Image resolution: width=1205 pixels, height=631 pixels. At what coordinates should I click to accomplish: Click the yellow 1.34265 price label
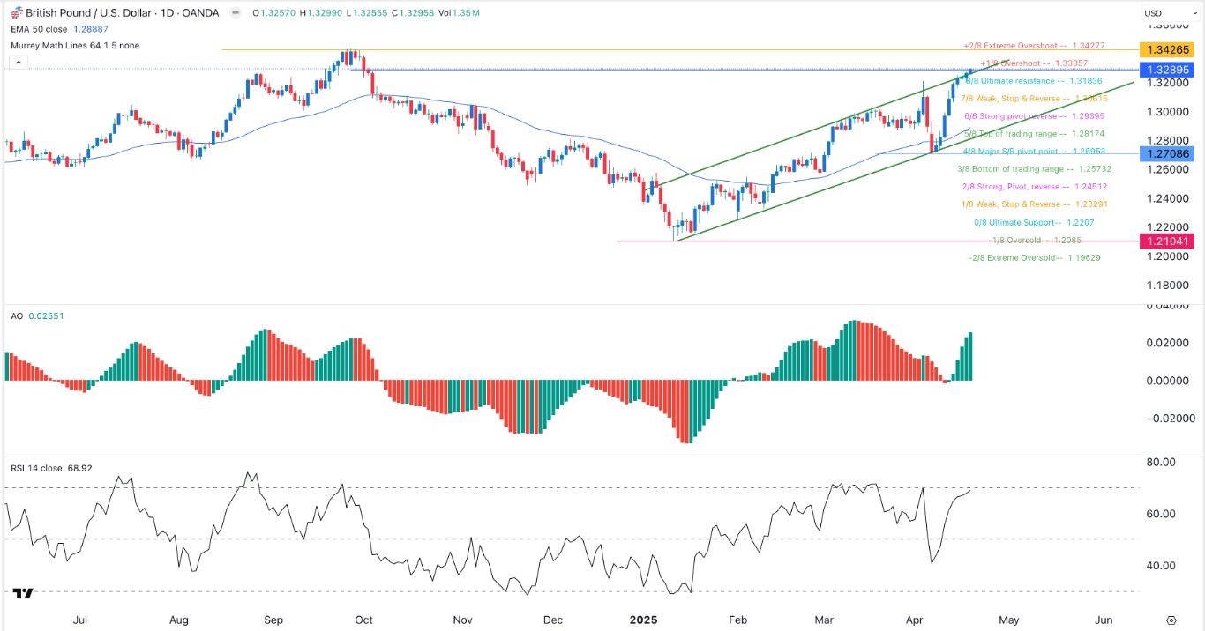(x=1166, y=50)
